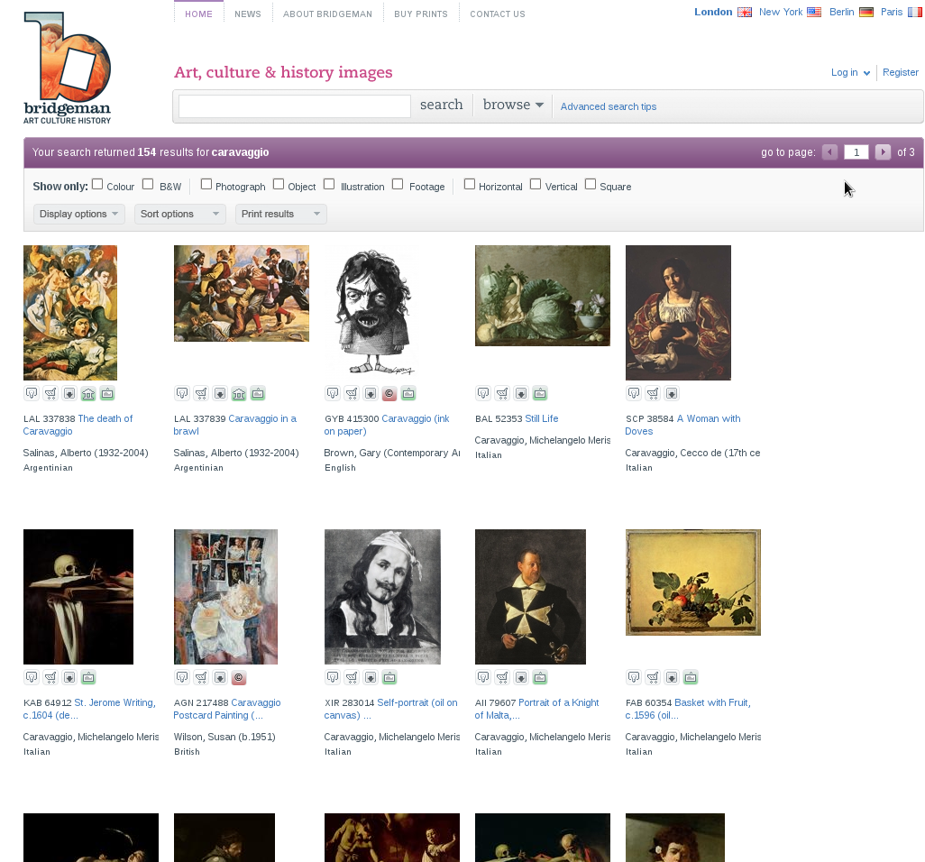Open St. Jerome Writing skull thumbnail
Screen dimensions: 925x862
78,597
